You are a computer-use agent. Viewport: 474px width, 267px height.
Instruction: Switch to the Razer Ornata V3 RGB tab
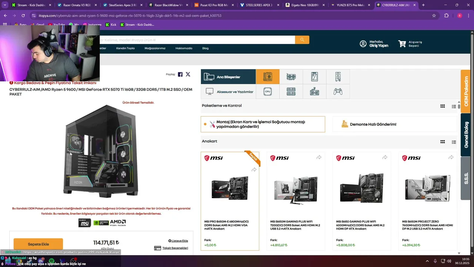click(77, 5)
